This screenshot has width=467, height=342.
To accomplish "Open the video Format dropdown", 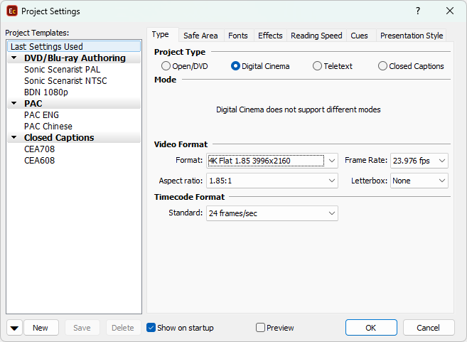I will tap(331, 161).
